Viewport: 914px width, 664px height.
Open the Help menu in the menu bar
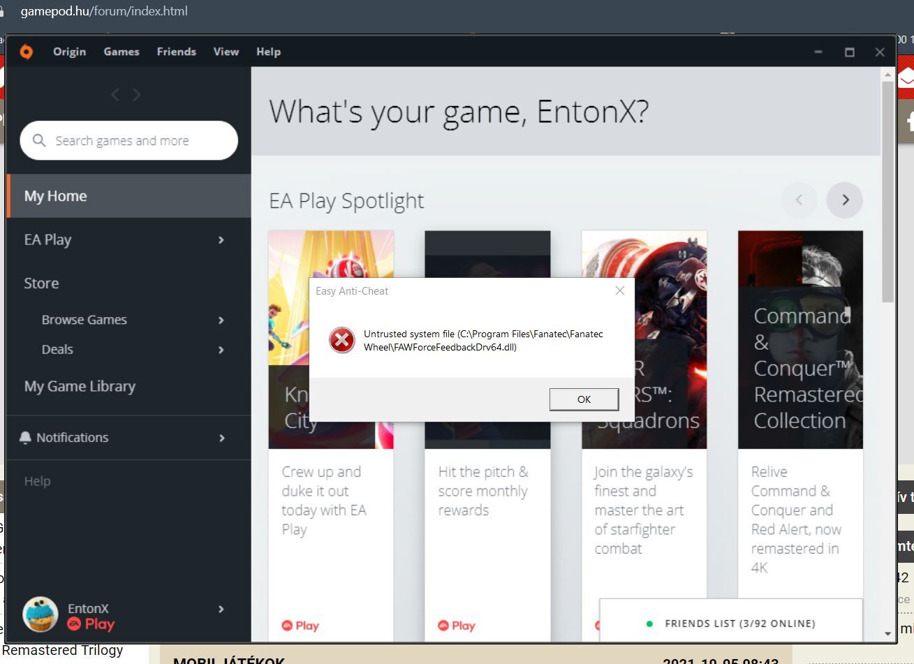(268, 52)
